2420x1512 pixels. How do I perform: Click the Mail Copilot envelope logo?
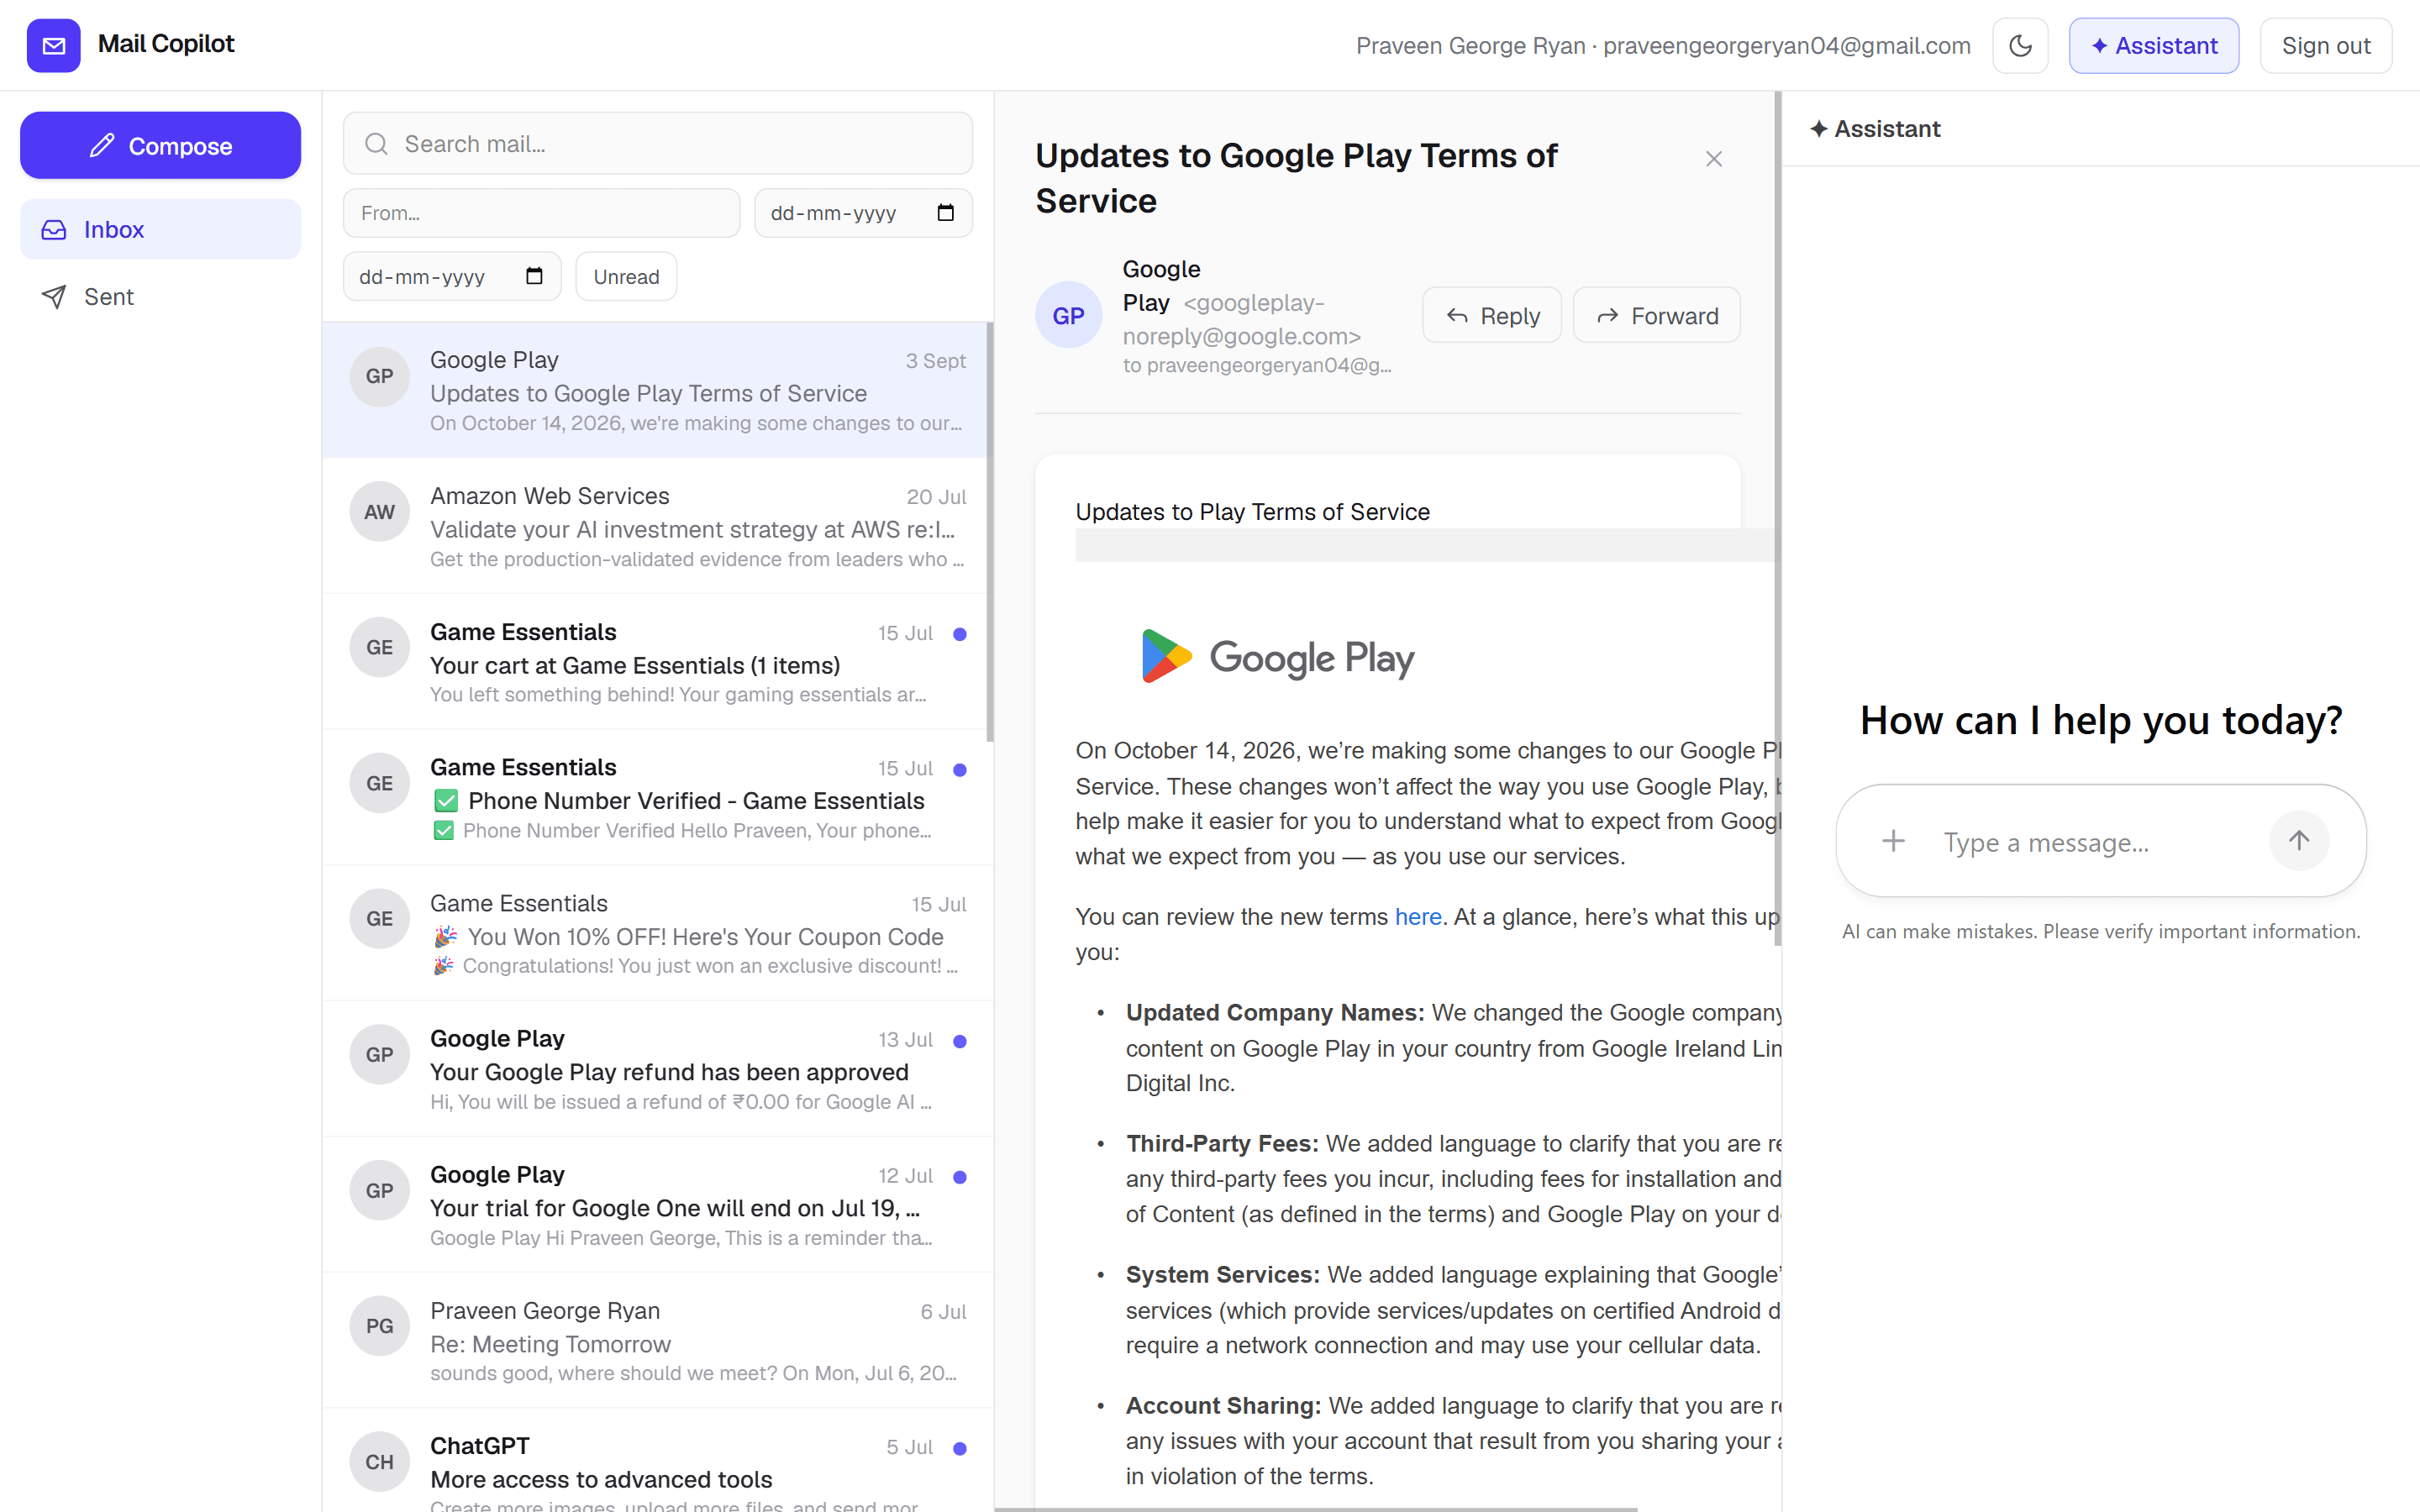[53, 45]
